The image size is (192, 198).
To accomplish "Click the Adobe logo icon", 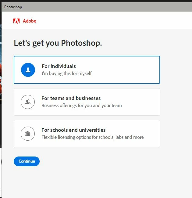I will point(16,21).
